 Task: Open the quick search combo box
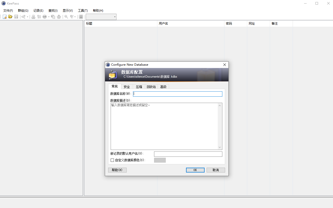pyautogui.click(x=101, y=17)
